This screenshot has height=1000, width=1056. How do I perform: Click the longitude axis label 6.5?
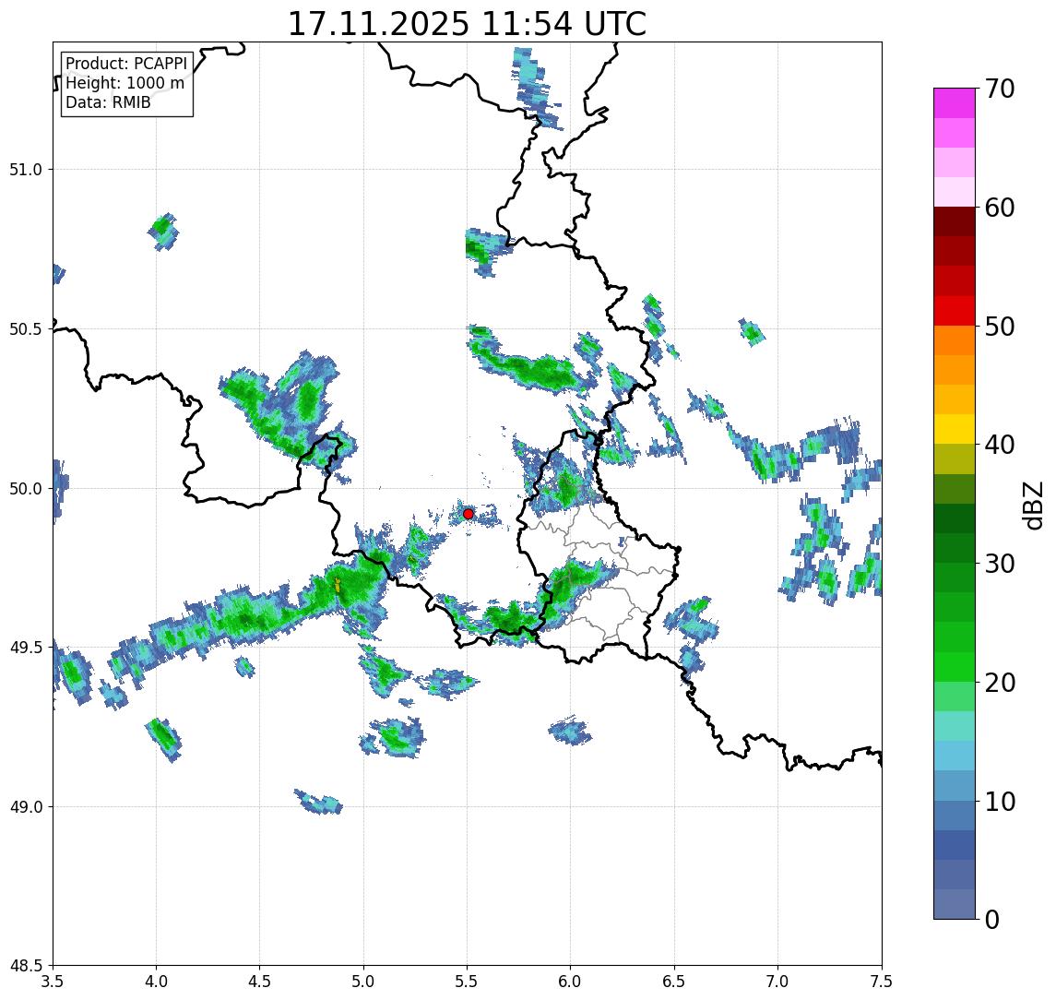click(675, 982)
